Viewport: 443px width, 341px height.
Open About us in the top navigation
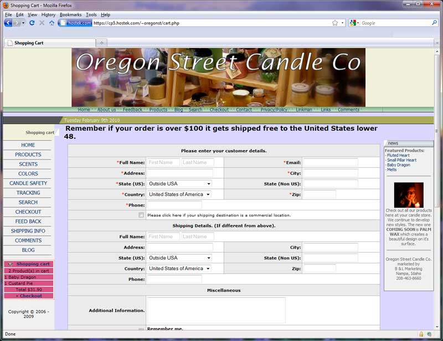[106, 110]
